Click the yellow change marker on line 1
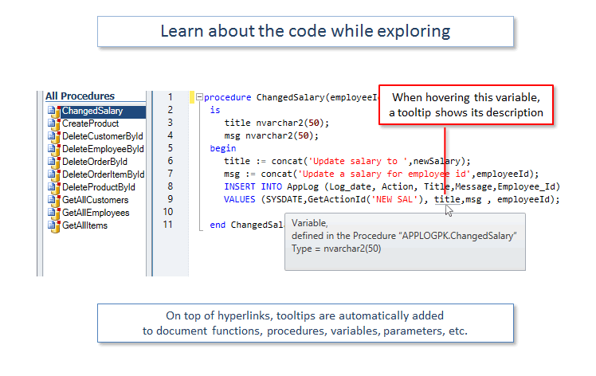The height and width of the screenshot is (376, 596). [x=192, y=97]
